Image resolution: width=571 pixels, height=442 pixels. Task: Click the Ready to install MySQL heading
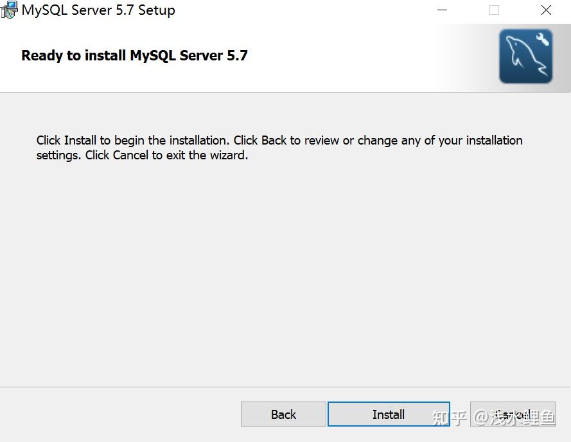[134, 55]
